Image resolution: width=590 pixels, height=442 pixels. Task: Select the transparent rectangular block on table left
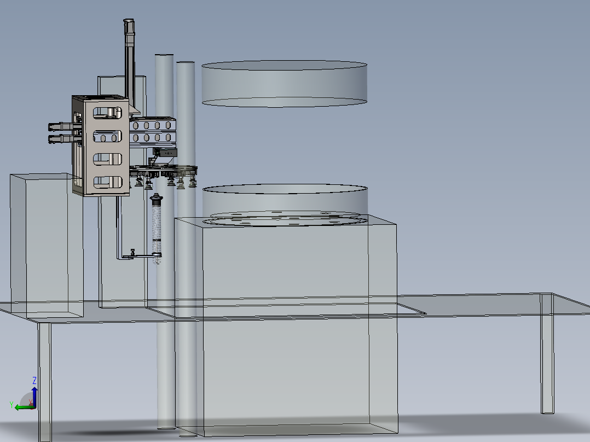pyautogui.click(x=47, y=245)
